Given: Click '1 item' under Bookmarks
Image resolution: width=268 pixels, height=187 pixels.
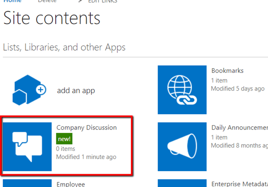Looking at the screenshot, I should 219,81.
